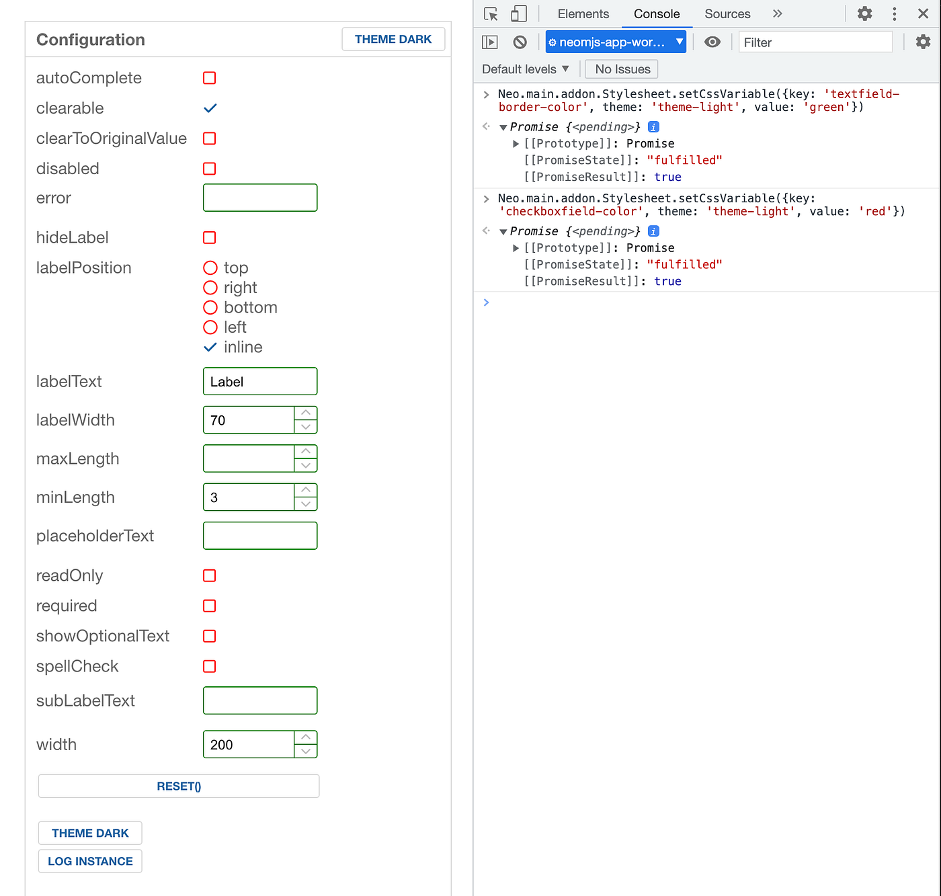Open console settings gear beside Filter

[x=924, y=42]
